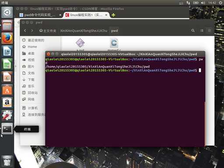Open Pictures (图片) in the Files sidebar
This screenshot has height=168, width=224.
[28, 66]
